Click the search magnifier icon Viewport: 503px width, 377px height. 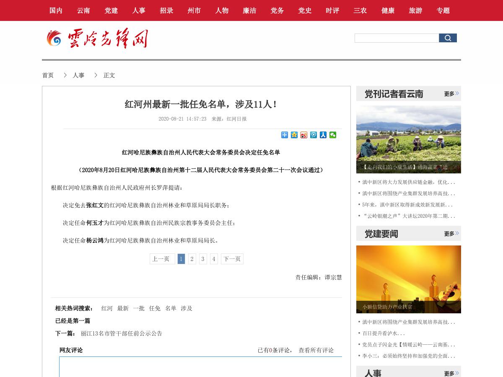448,38
